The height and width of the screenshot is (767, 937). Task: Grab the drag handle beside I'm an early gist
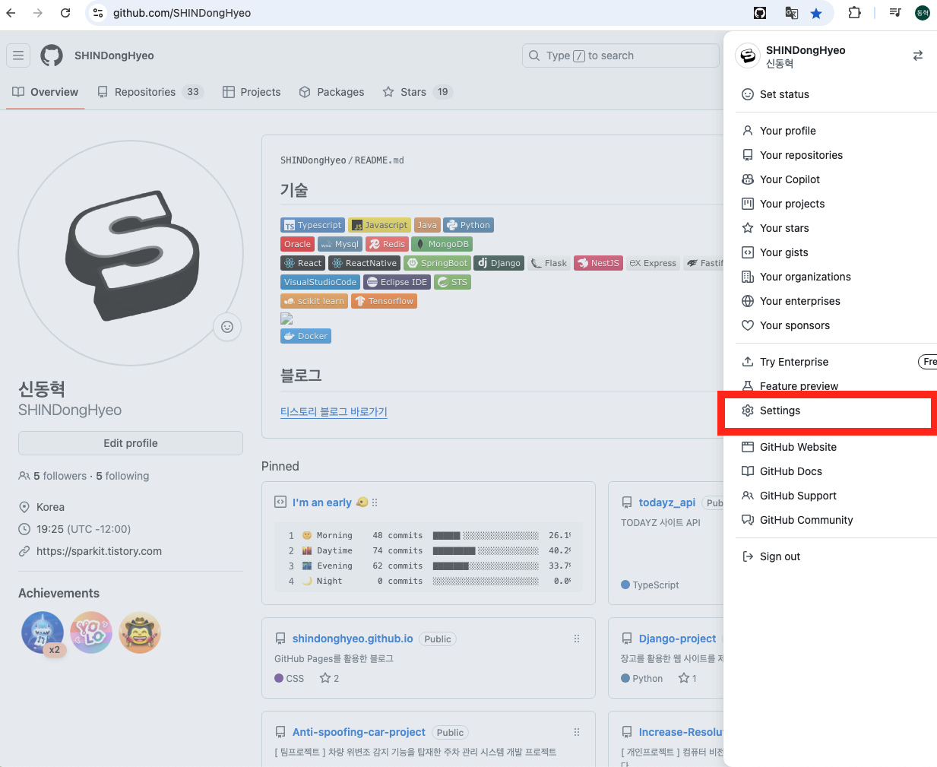375,502
